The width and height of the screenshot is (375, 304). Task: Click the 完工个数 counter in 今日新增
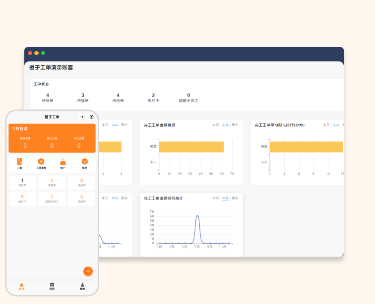click(52, 143)
